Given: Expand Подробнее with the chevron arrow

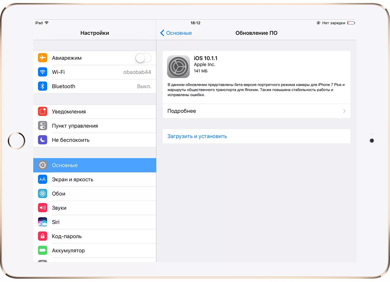Looking at the screenshot, I should [x=344, y=111].
